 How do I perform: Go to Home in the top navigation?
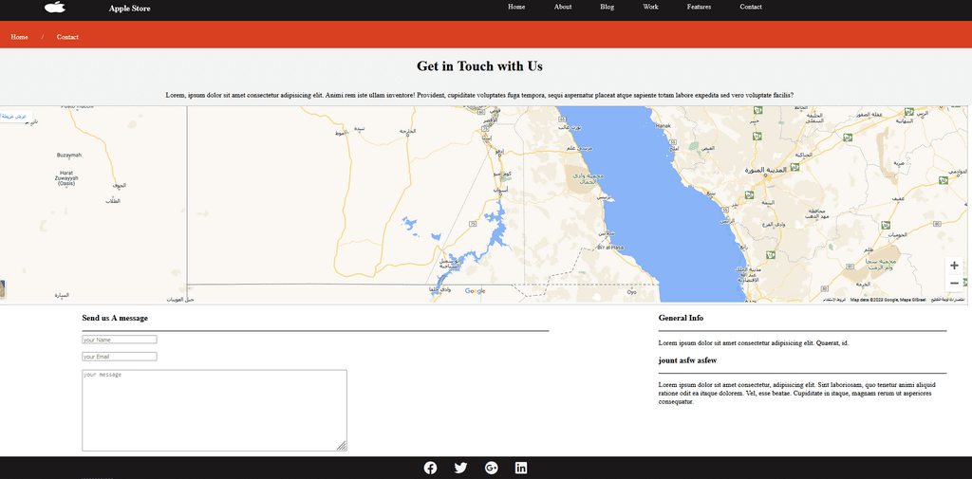click(516, 7)
